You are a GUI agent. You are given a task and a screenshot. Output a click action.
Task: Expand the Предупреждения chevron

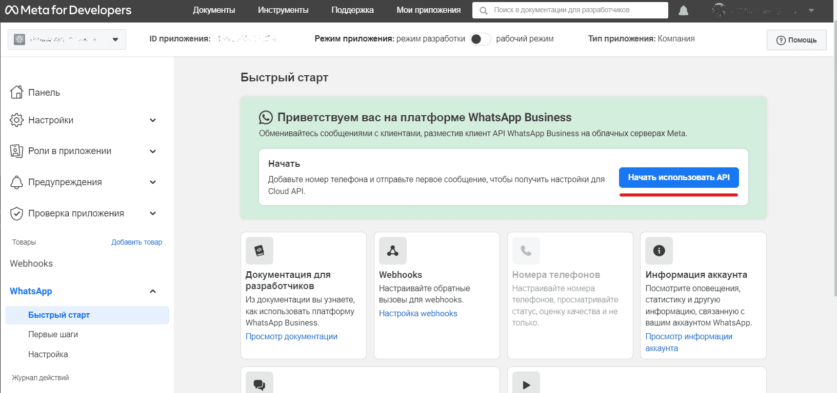point(153,182)
